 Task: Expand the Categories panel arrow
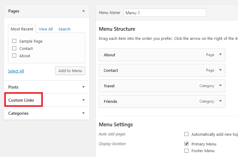click(x=84, y=113)
